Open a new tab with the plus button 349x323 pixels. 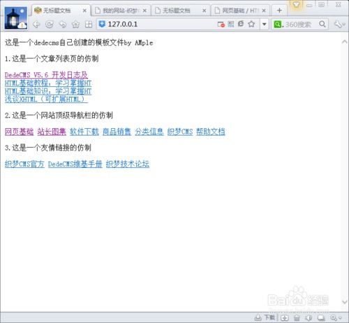click(x=279, y=10)
